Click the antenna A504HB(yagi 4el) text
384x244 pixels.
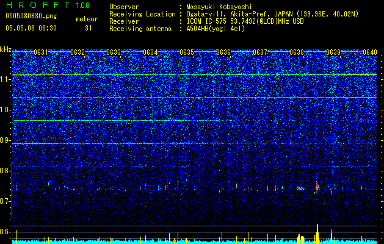pyautogui.click(x=216, y=29)
